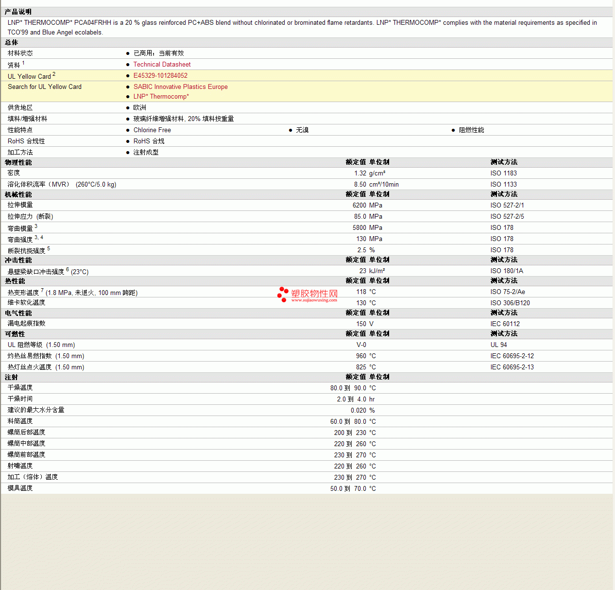
Task: Click the IEC 60112 test method
Action: point(505,324)
